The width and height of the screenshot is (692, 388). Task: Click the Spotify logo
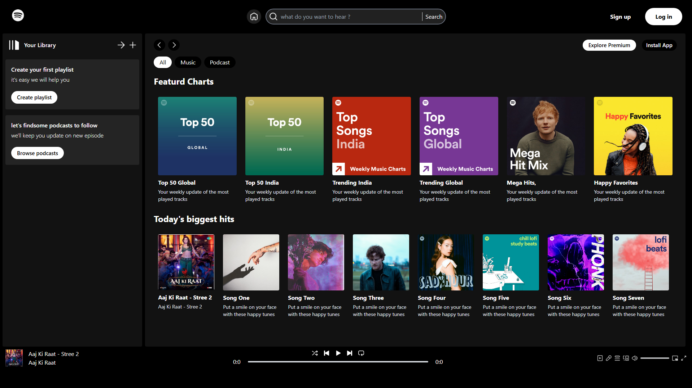click(x=18, y=15)
